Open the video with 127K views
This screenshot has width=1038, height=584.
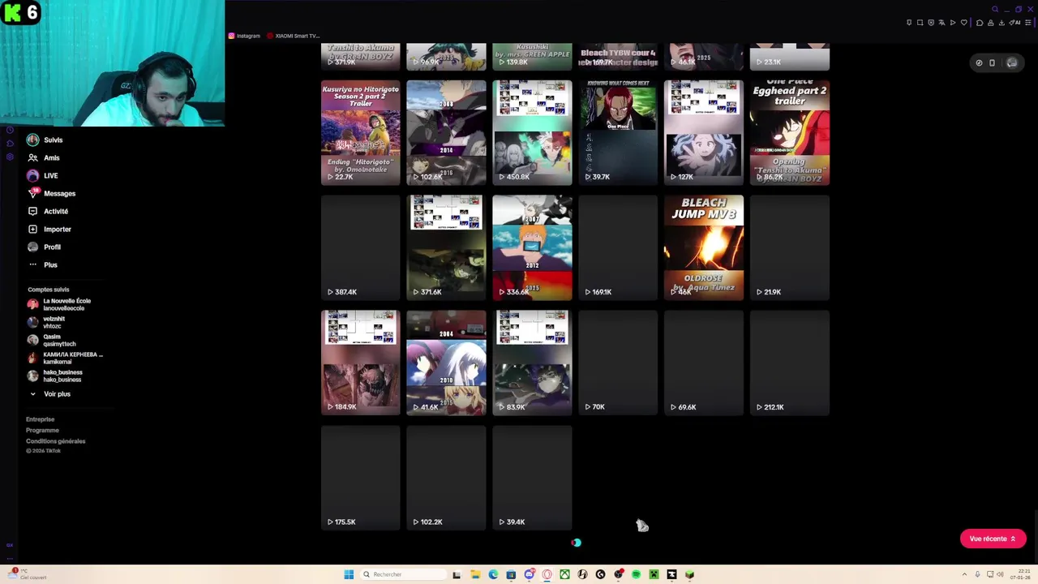coord(704,133)
